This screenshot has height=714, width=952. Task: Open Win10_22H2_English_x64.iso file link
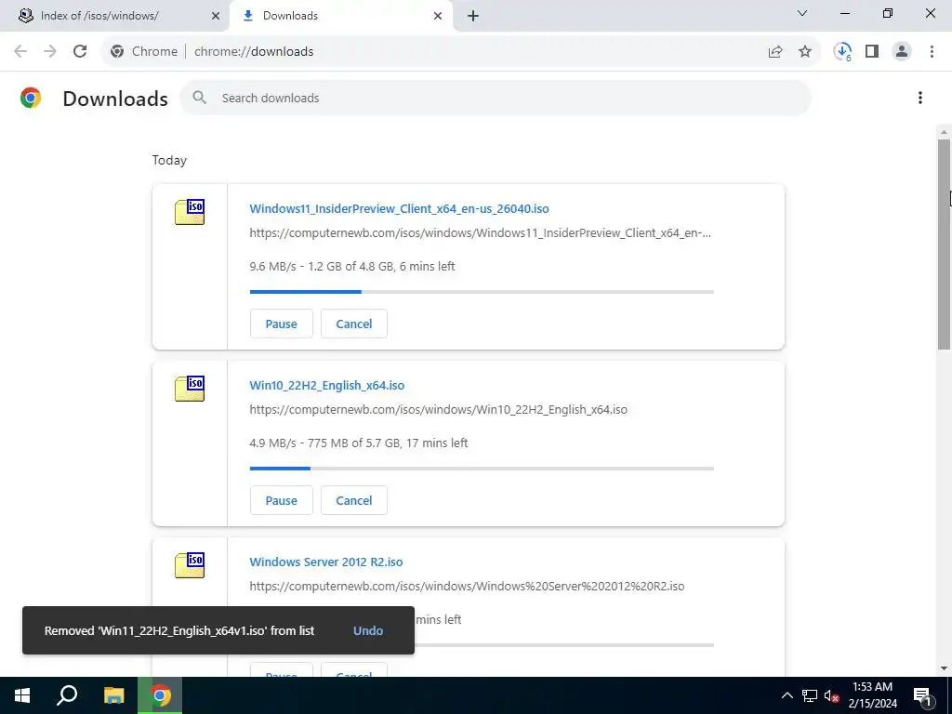tap(326, 385)
